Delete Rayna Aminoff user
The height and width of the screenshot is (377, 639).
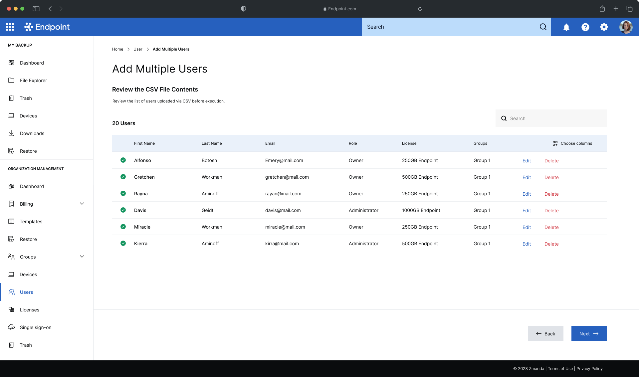click(x=551, y=194)
